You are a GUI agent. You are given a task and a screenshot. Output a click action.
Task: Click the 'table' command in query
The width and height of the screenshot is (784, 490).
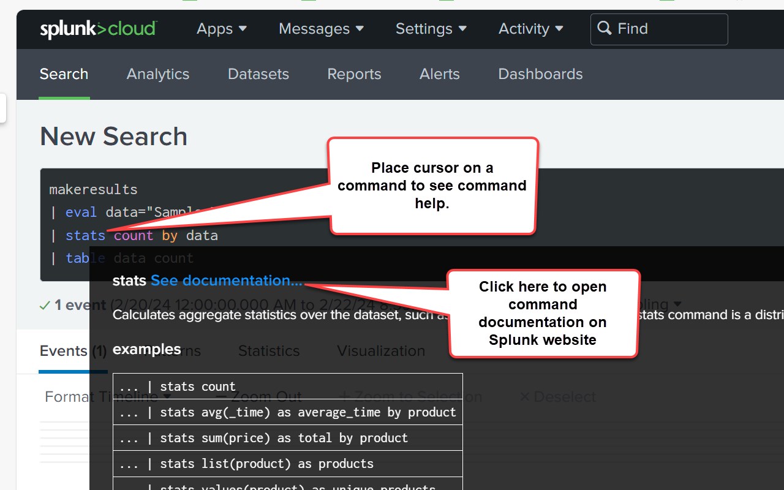(85, 258)
